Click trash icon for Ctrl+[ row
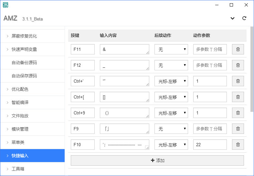This screenshot has height=176, width=254. pos(238,97)
